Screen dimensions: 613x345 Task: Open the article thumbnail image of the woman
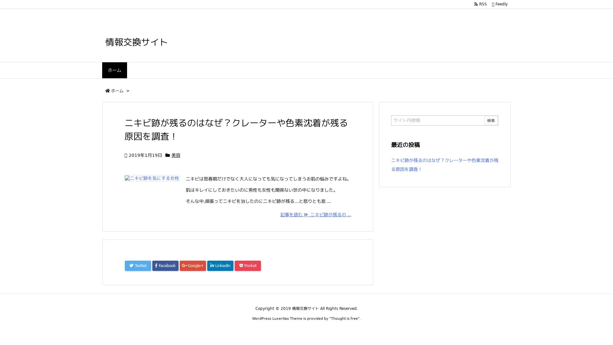(152, 178)
